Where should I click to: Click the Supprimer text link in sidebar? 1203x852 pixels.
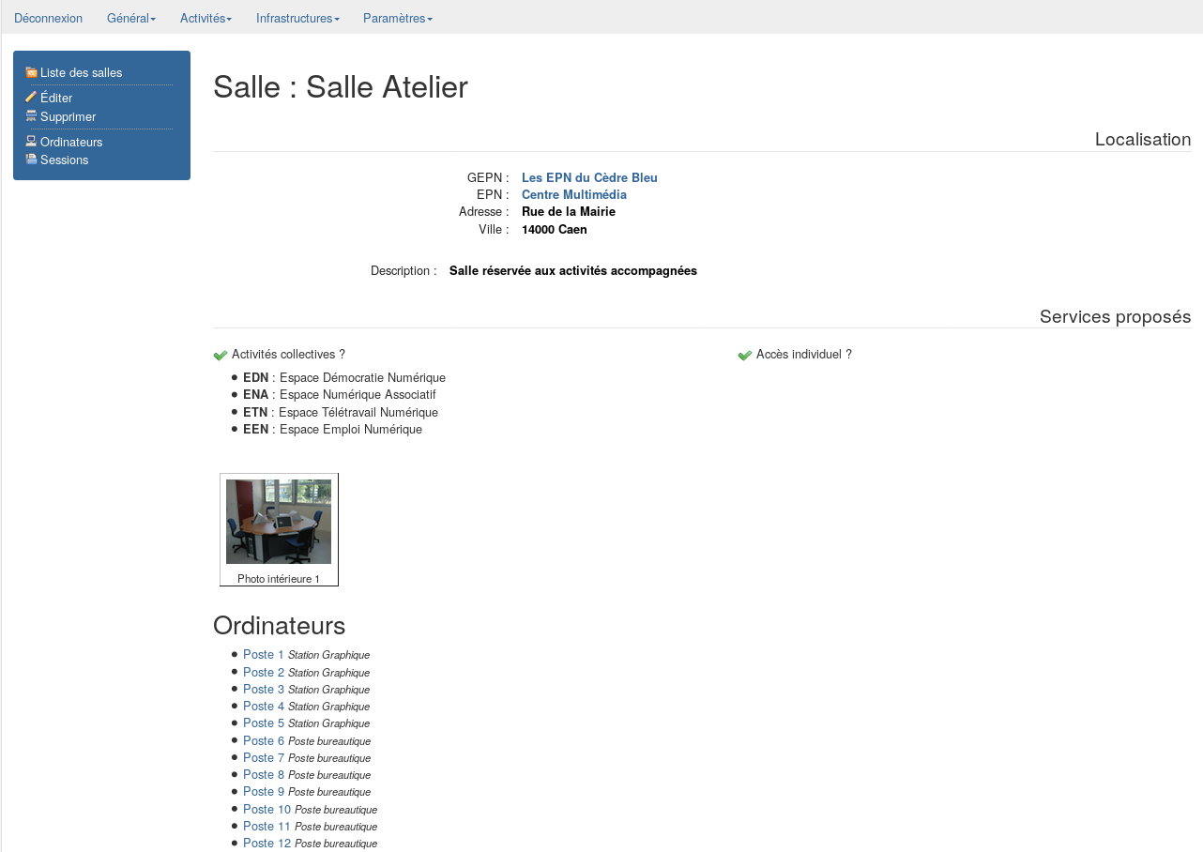tap(68, 116)
